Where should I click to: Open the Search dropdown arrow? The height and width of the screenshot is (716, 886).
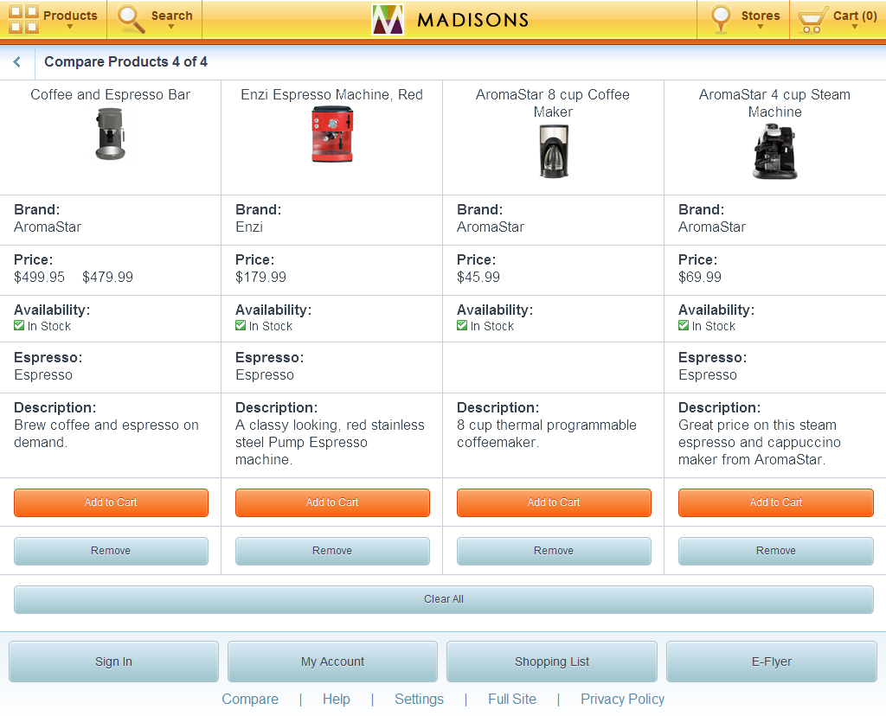[x=172, y=26]
